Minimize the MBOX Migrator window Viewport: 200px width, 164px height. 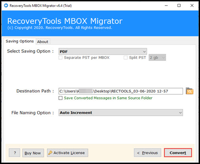[x=166, y=6]
